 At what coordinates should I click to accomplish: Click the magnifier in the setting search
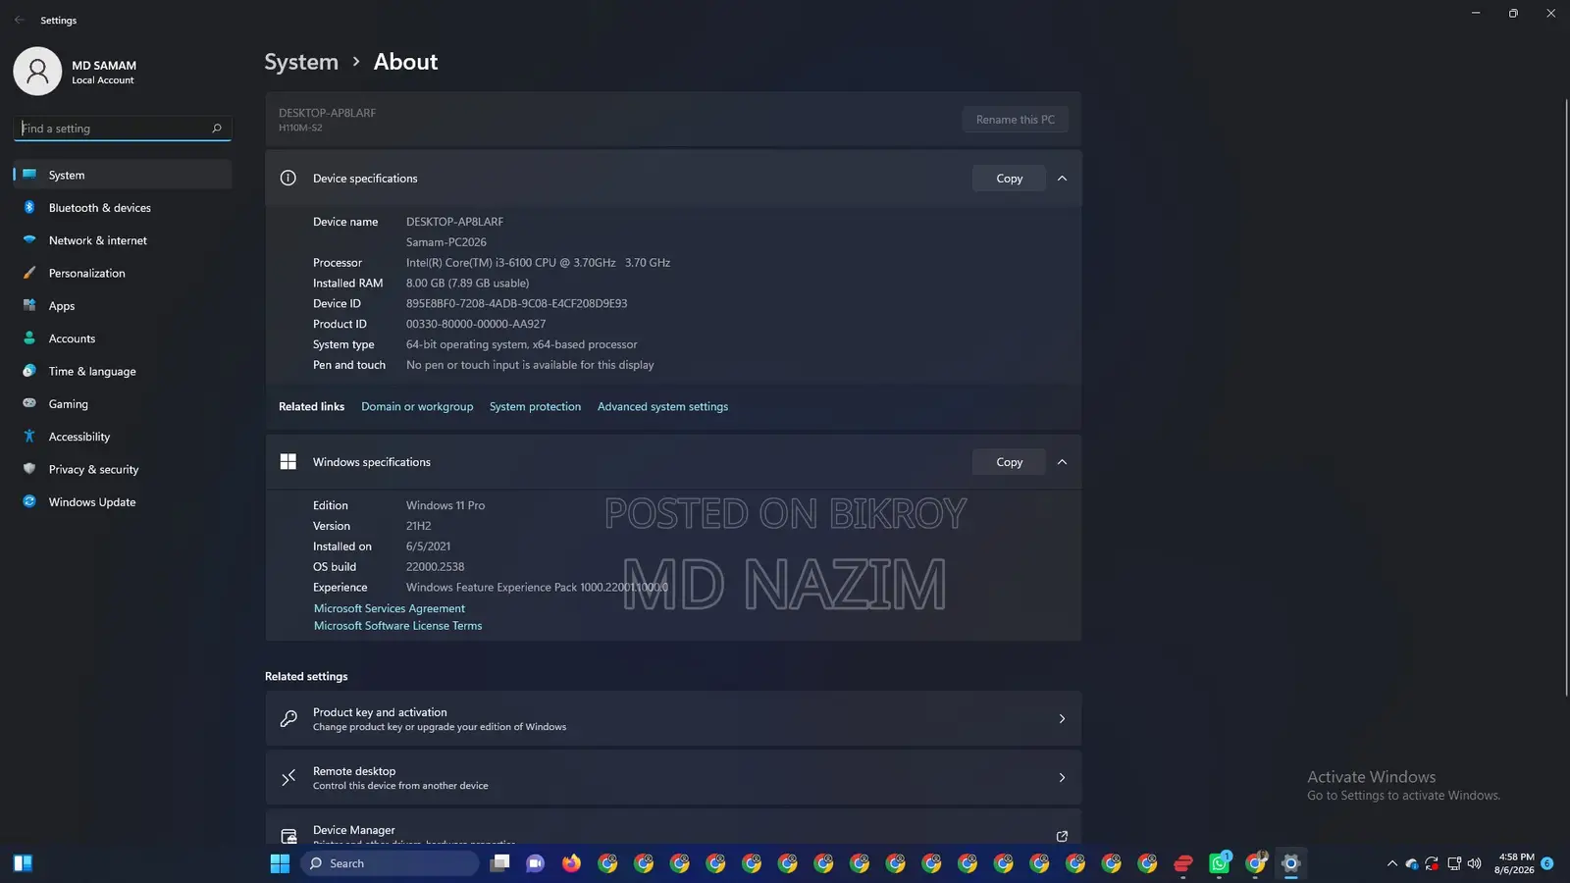pos(217,129)
